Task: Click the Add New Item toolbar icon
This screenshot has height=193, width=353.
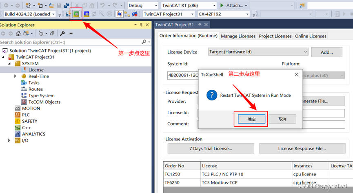Action: (x=40, y=5)
